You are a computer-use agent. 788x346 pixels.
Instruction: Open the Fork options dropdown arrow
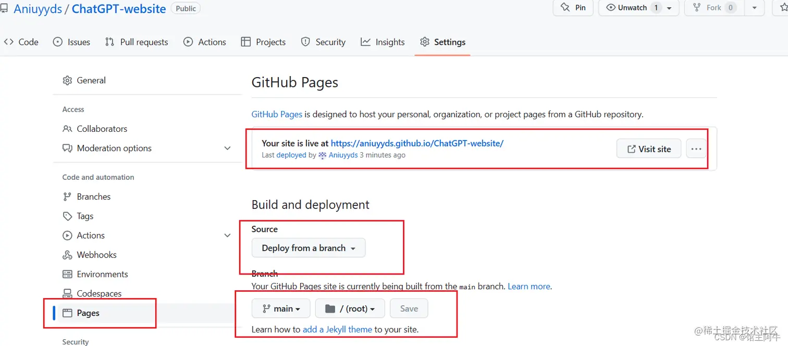[x=754, y=8]
